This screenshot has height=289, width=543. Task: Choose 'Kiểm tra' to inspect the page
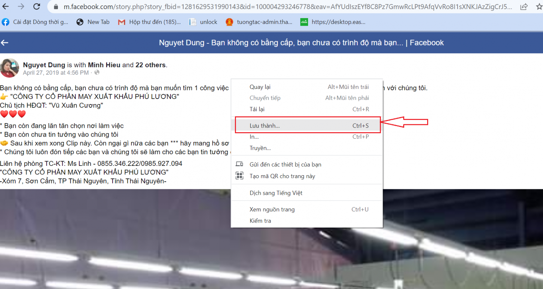click(307, 221)
